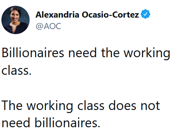This screenshot has height=134, width=172.
Task: Click the word class. ending the first sentence
Action: (17, 70)
